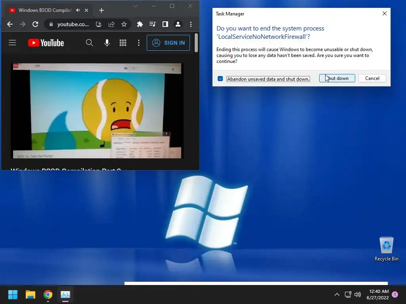Open YouTube settings three-dot menu
This screenshot has height=304, width=406.
(139, 43)
